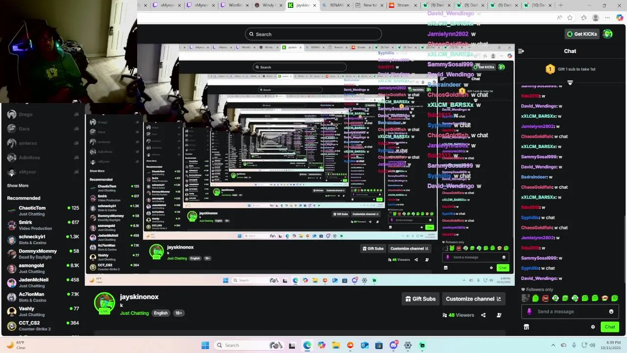The height and width of the screenshot is (353, 627).
Task: Open Settings gear on taskbar
Action: (408, 345)
